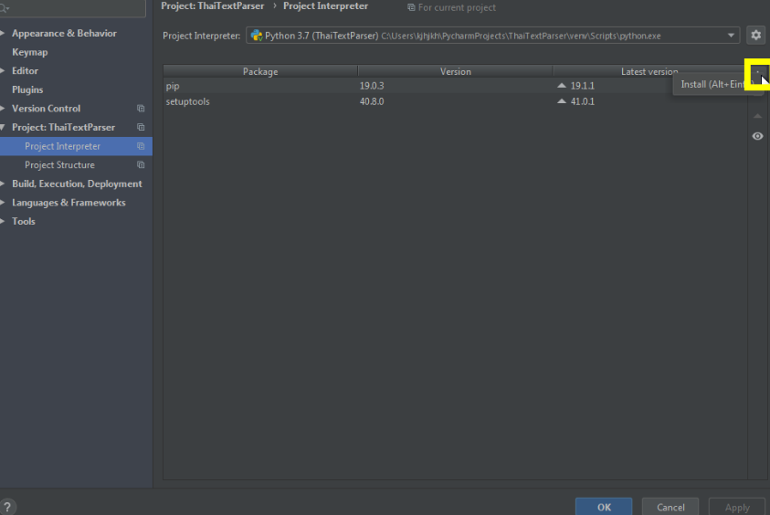The image size is (770, 515).
Task: Click pip version 19.0.3 cell
Action: [x=372, y=86]
